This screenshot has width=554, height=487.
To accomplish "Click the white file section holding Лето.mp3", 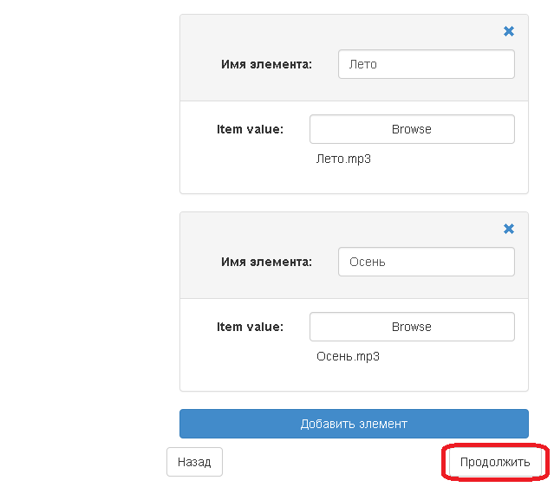I will click(x=354, y=147).
